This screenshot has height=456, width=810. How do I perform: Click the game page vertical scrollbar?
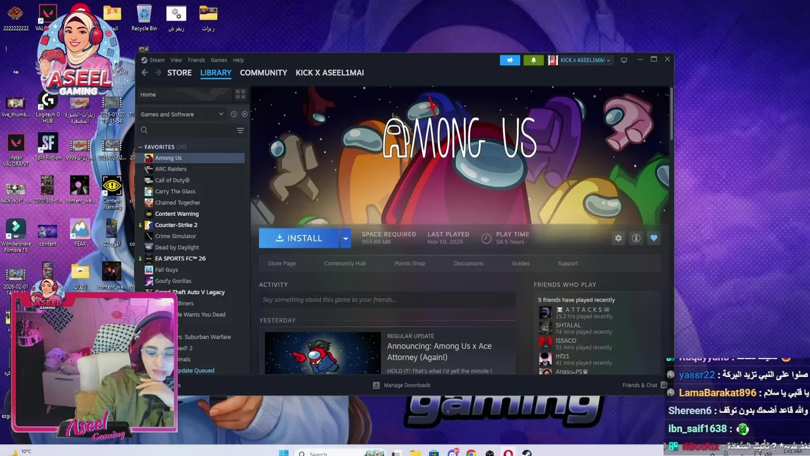point(671,114)
